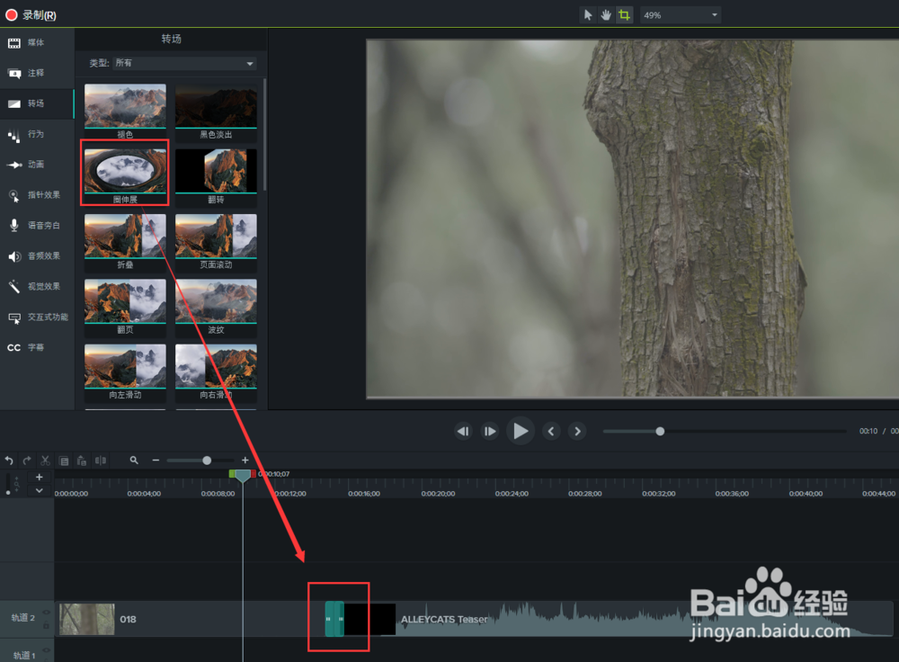Expand the track options down chevron
The height and width of the screenshot is (662, 899).
39,490
